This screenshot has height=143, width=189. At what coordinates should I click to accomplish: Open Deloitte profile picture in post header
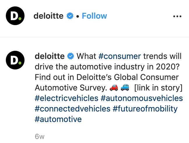14,16
